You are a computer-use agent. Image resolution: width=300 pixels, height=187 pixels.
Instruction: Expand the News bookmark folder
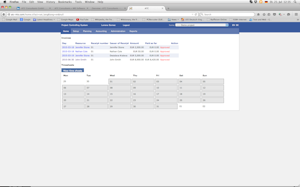[x=173, y=19]
